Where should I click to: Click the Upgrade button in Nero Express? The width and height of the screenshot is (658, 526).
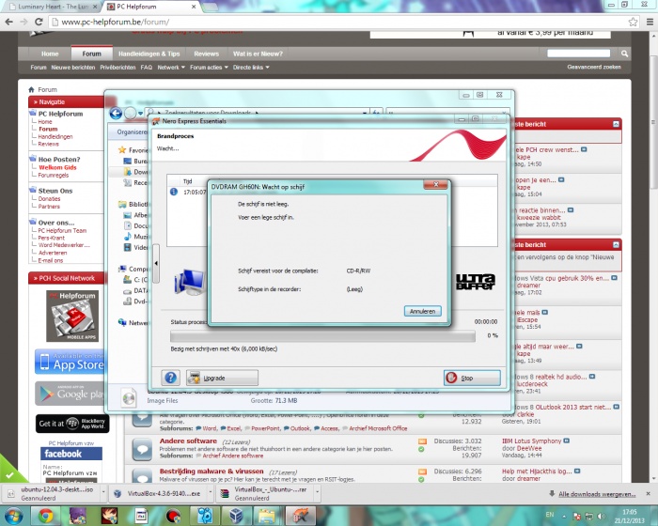click(x=222, y=378)
